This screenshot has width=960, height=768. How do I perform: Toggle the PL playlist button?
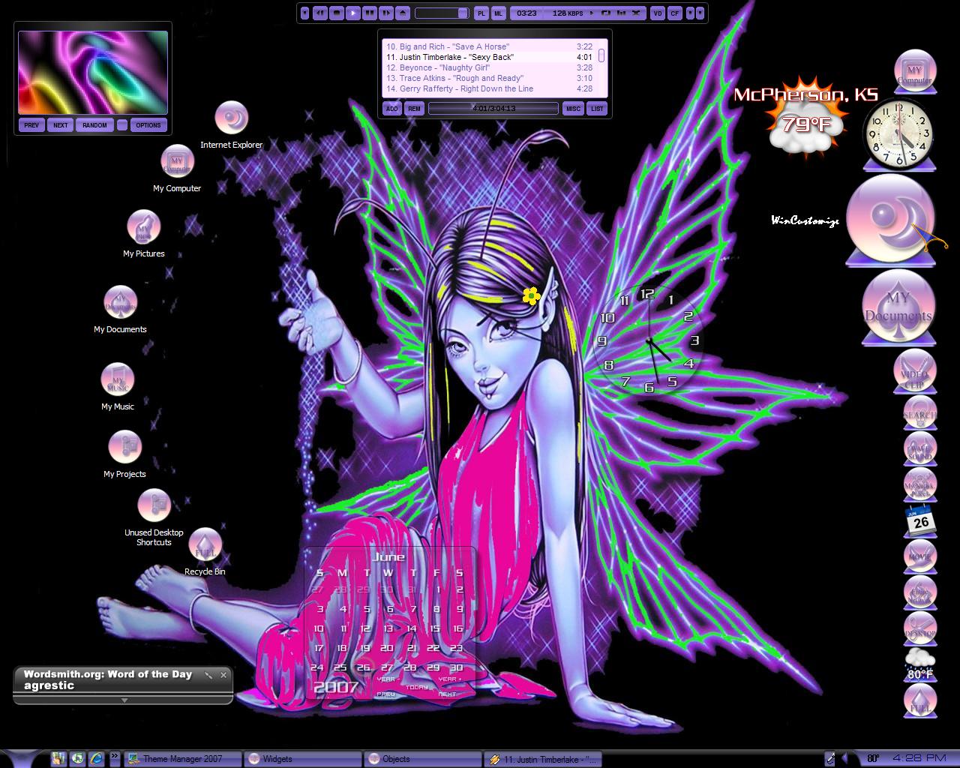click(x=481, y=13)
